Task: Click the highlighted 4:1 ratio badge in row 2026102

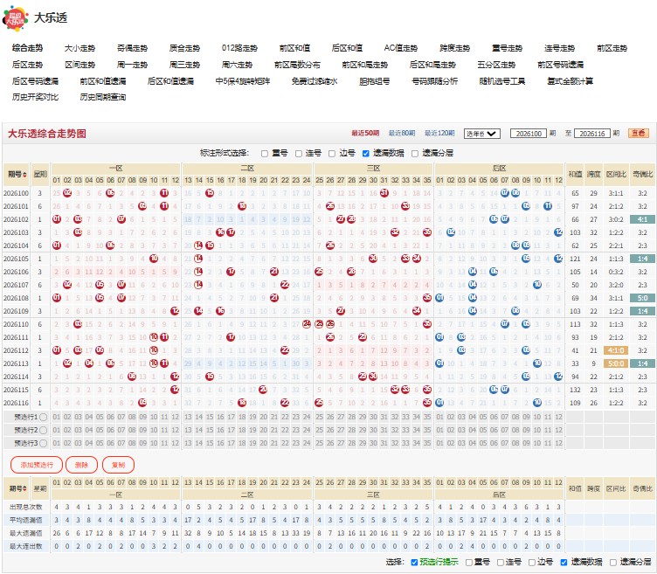Action: (x=642, y=219)
